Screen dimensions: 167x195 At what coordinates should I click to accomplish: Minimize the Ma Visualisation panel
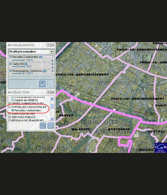53,45
